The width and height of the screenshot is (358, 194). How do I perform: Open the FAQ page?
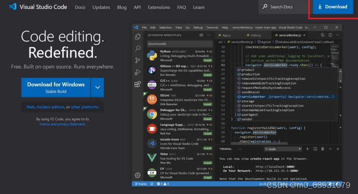coord(182,7)
